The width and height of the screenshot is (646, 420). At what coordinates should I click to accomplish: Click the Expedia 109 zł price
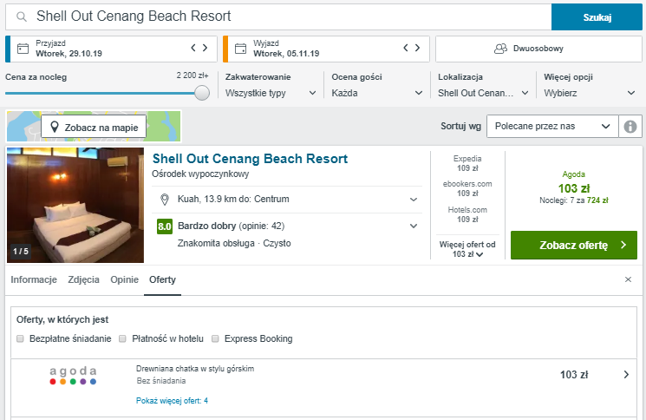467,163
